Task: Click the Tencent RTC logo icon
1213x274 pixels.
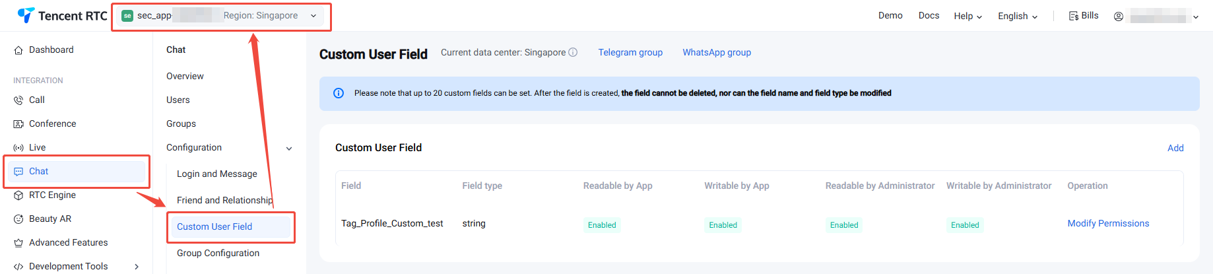Action: tap(26, 15)
